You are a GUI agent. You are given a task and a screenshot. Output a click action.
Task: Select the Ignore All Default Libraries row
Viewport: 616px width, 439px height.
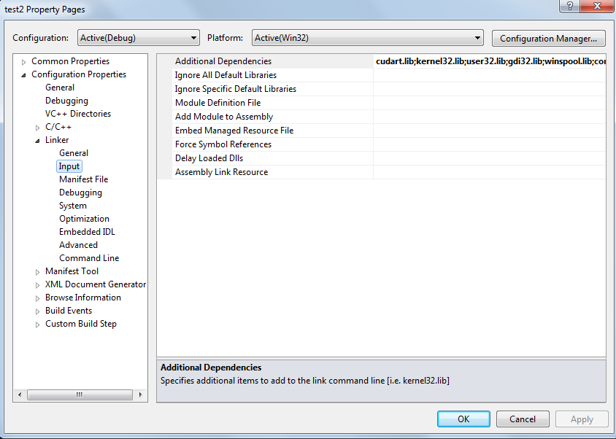point(226,75)
